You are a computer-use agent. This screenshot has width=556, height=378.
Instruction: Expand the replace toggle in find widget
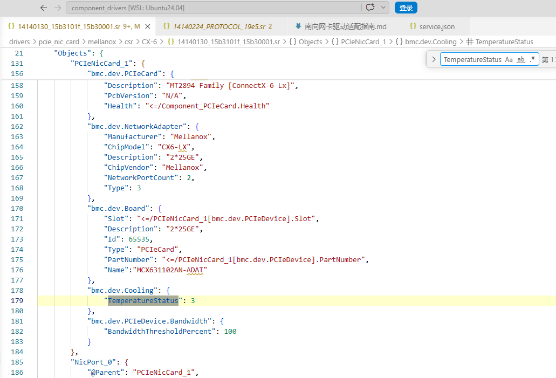(x=434, y=59)
